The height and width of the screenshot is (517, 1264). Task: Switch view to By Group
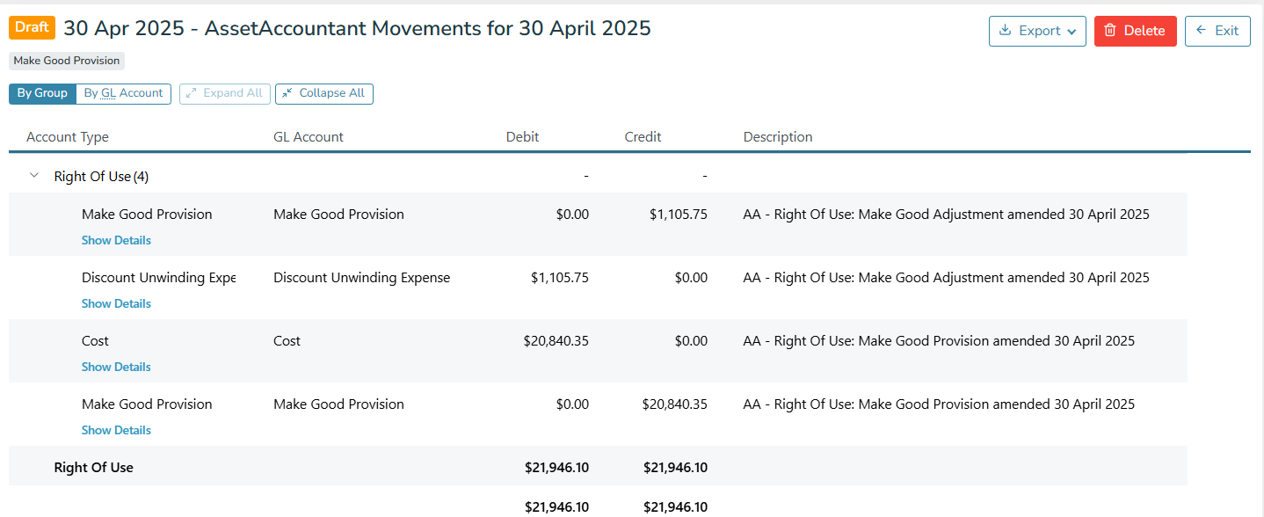pyautogui.click(x=42, y=93)
